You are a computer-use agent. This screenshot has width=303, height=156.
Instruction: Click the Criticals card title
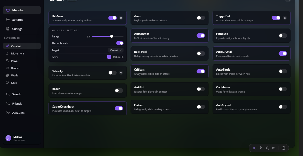pos(139,70)
